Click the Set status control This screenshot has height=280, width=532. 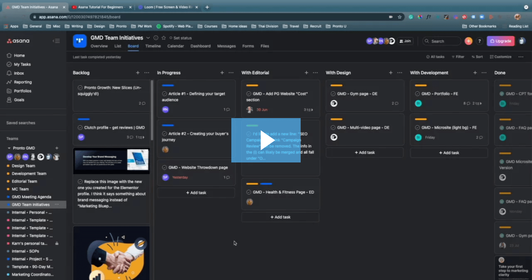click(x=181, y=38)
